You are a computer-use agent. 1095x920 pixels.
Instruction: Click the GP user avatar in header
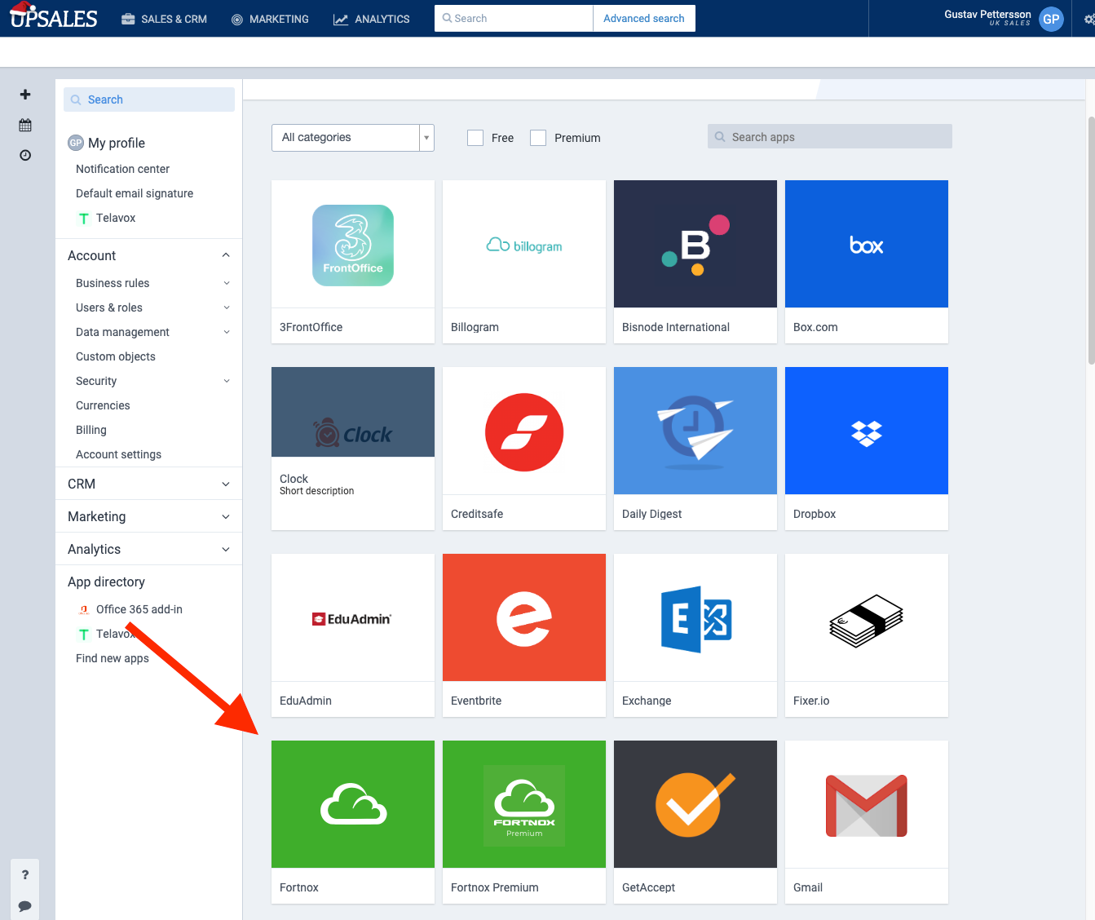pos(1052,19)
